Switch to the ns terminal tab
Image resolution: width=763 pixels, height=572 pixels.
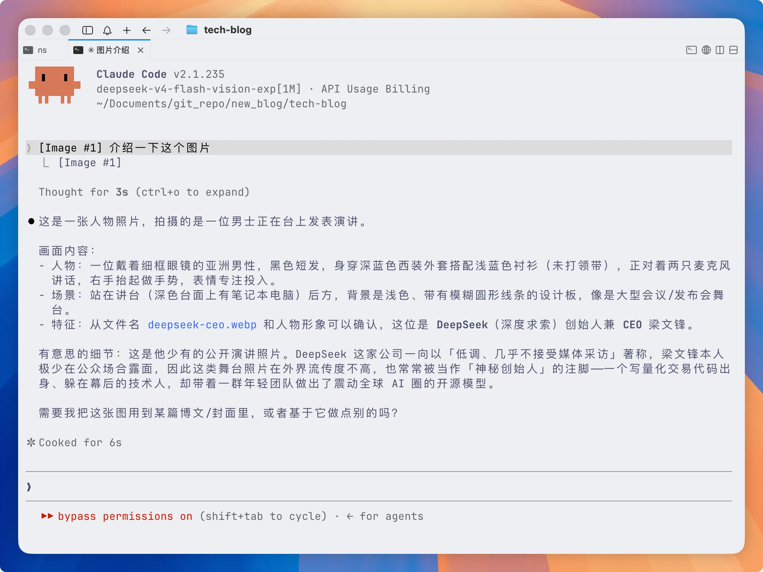[43, 50]
